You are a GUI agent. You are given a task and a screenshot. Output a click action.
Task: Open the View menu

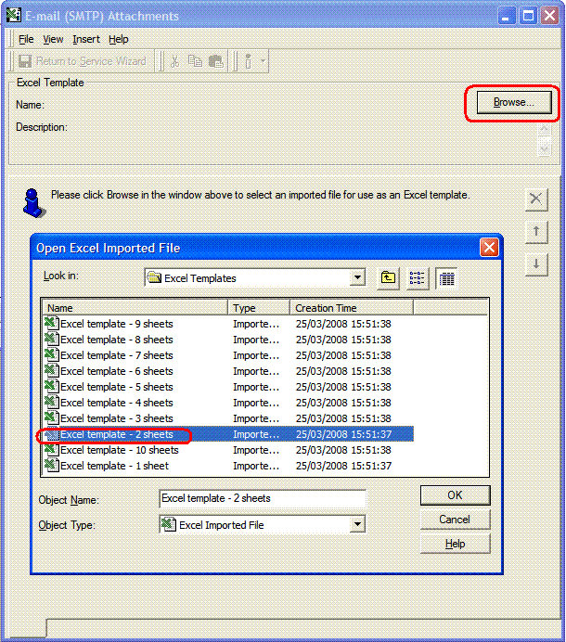[x=53, y=39]
